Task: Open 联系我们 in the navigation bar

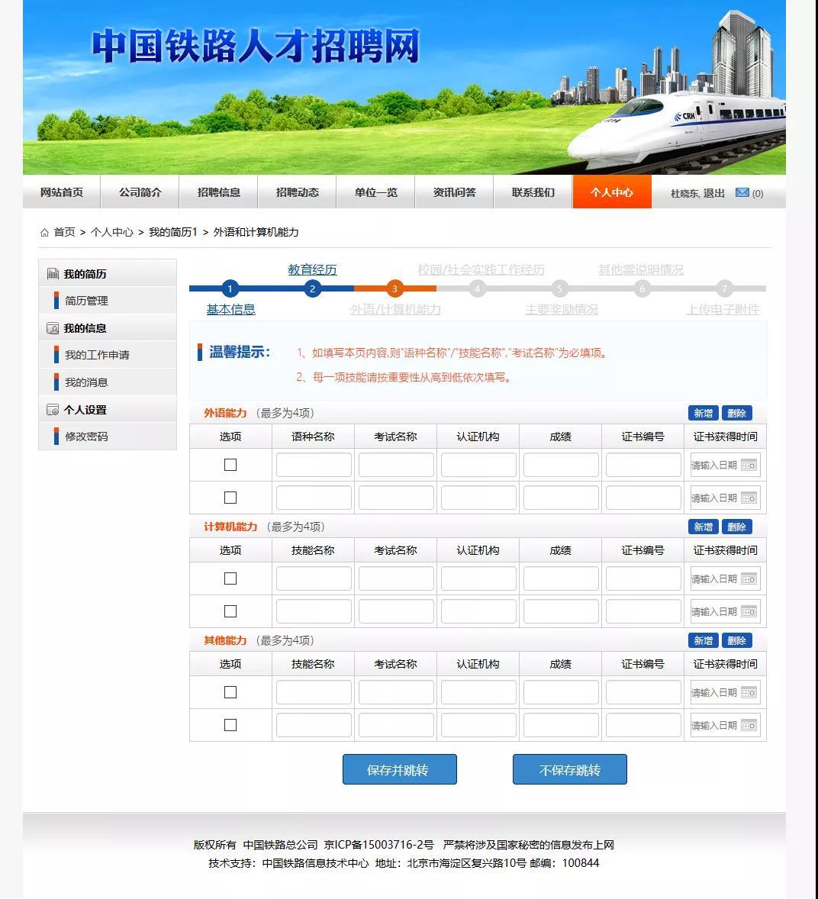Action: [x=533, y=192]
